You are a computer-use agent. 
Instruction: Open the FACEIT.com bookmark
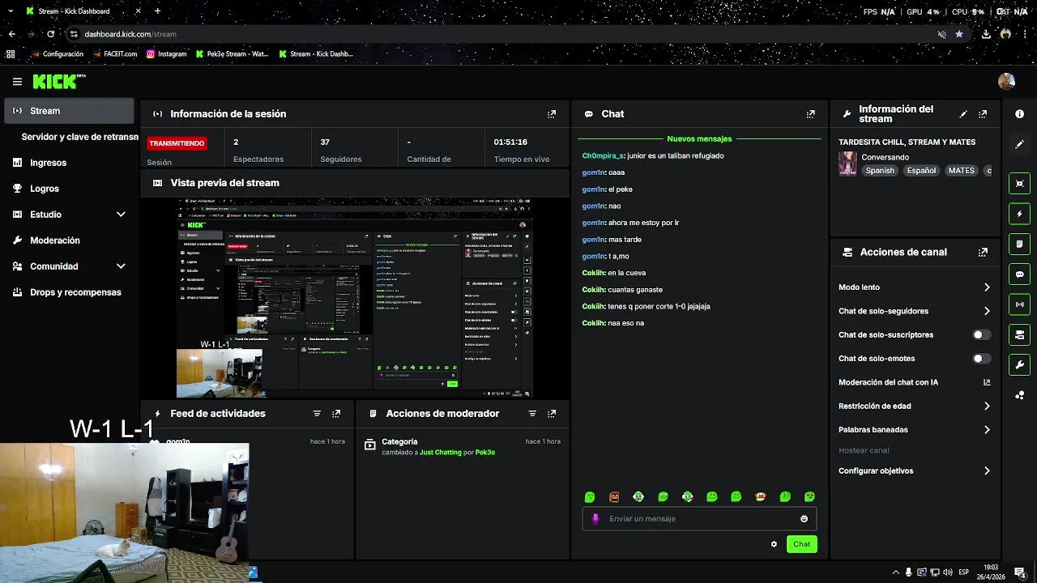114,54
